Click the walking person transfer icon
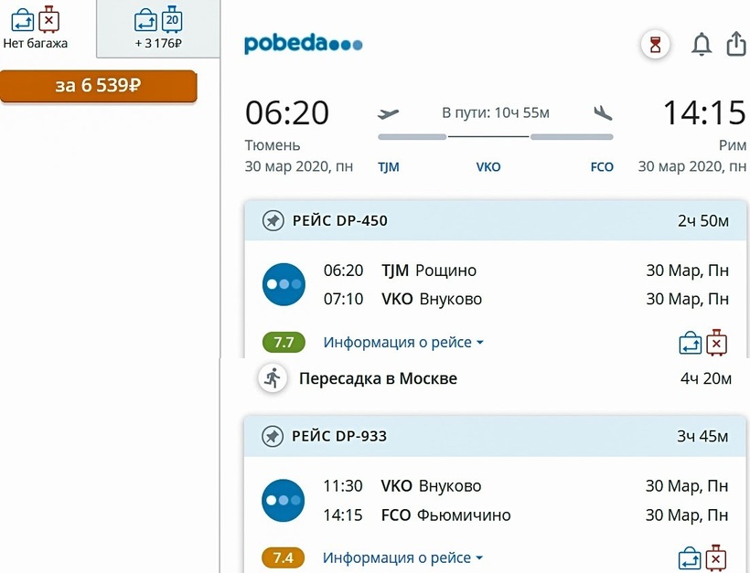The width and height of the screenshot is (750, 573). (272, 377)
